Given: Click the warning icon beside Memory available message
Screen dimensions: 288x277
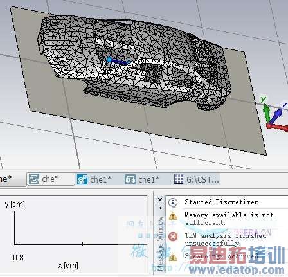Looking at the screenshot, I should coord(173,216).
